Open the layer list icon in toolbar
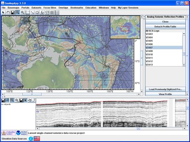Image resolution: width=190 pixels, height=142 pixels. (57, 12)
